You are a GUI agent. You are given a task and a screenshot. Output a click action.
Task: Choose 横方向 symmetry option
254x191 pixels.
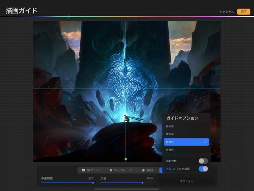[x=186, y=134]
